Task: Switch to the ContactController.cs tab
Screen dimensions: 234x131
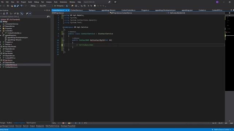Action: point(128,10)
